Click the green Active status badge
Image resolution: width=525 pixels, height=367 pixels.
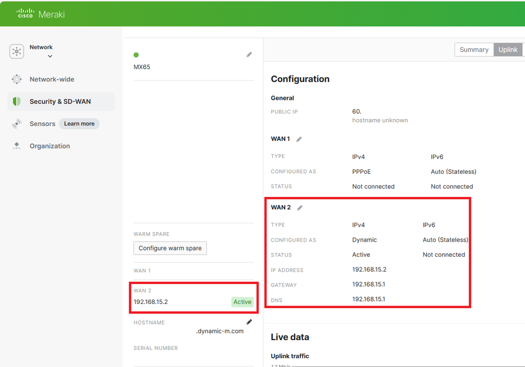point(242,302)
